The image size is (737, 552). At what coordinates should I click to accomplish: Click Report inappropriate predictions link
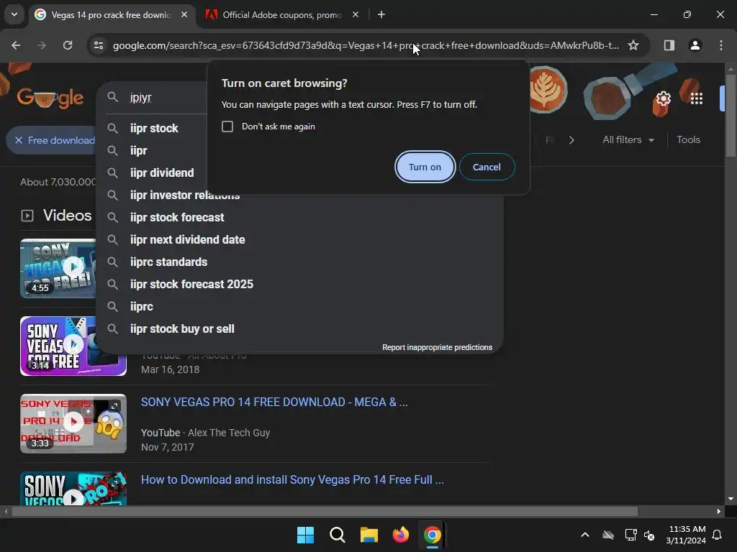(437, 347)
